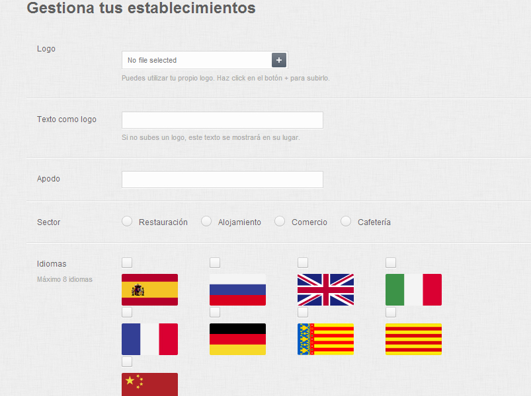
Task: Click the + button to upload a logo
Action: [278, 59]
